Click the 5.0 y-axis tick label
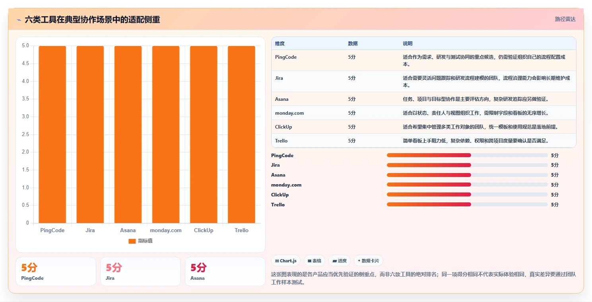This screenshot has width=592, height=302. [x=25, y=46]
